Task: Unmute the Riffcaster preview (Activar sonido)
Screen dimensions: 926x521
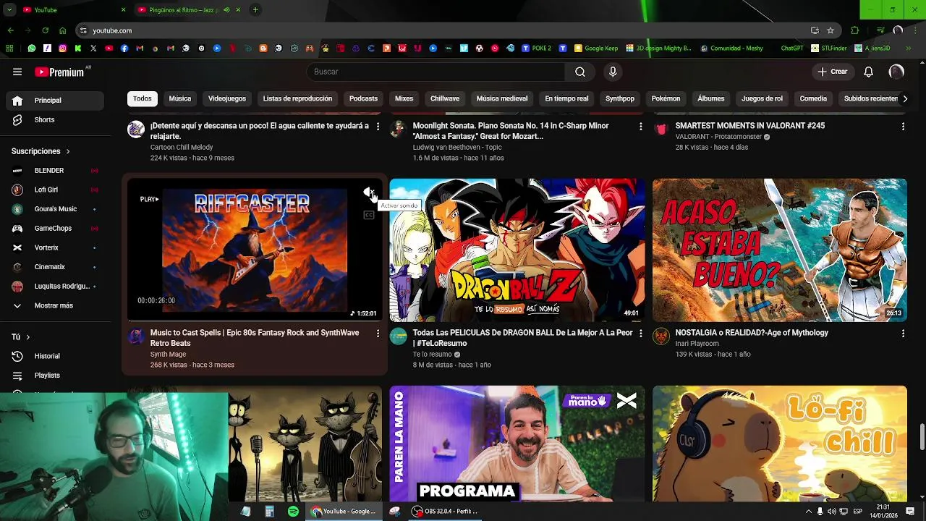Action: tap(369, 192)
